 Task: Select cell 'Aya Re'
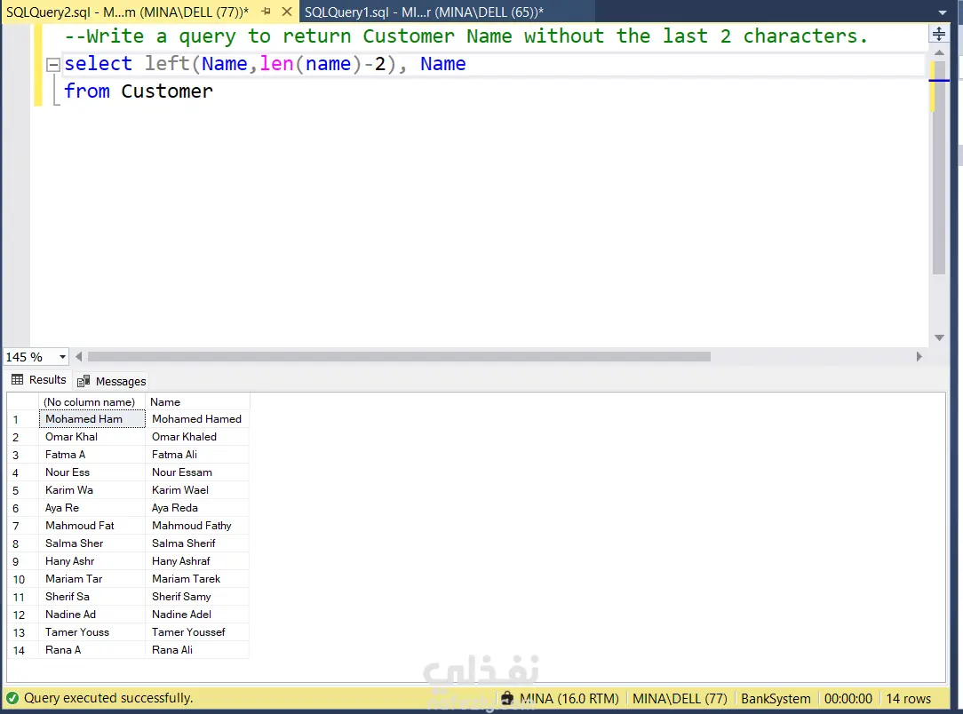pyautogui.click(x=92, y=508)
